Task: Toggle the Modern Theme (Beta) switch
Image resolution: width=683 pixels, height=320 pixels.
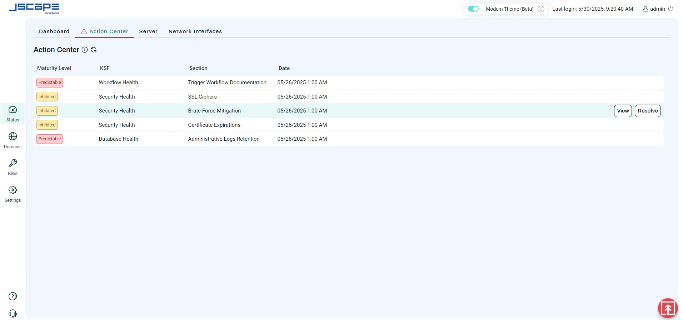Action: (473, 9)
